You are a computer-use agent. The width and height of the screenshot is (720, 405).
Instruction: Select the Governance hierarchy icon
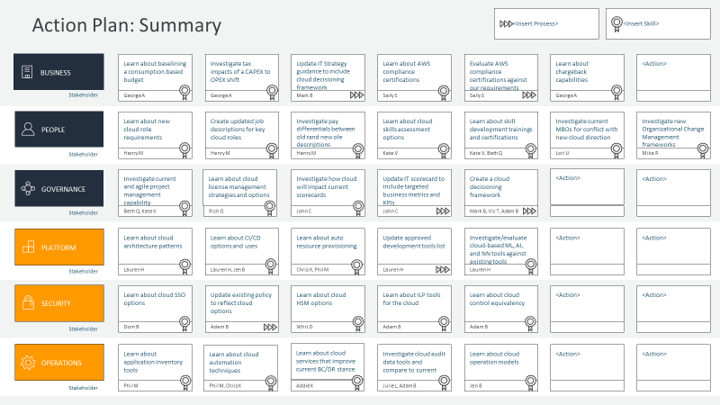pos(27,188)
